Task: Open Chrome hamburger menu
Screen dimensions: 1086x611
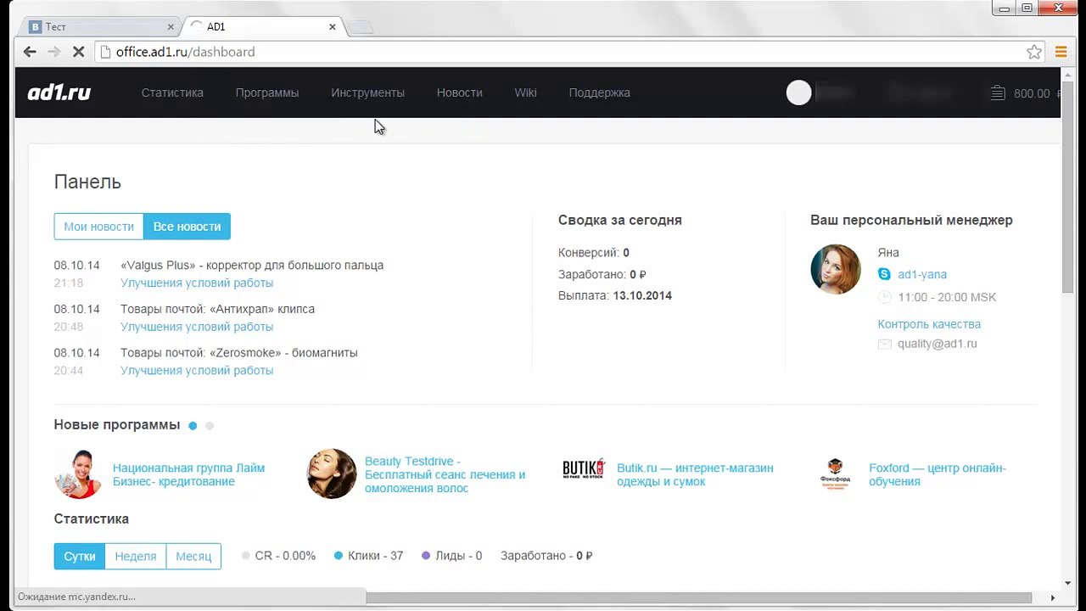Action: tap(1061, 52)
